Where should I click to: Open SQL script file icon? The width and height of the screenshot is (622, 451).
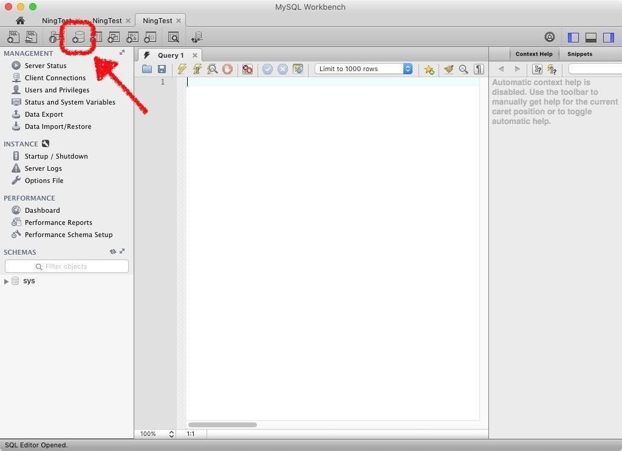coord(31,37)
